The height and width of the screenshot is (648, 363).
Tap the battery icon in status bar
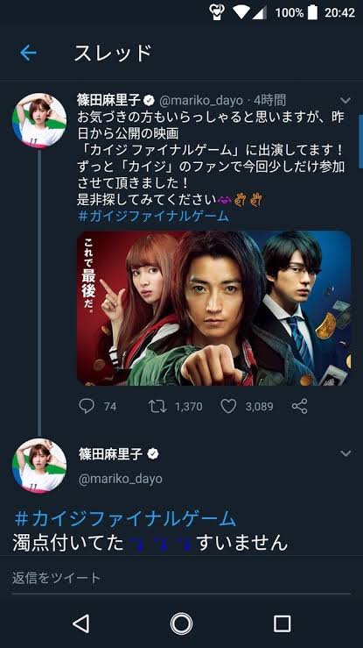tap(313, 12)
